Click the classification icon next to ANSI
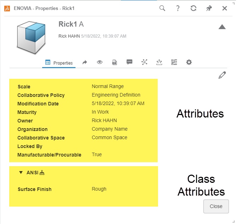 (42, 173)
